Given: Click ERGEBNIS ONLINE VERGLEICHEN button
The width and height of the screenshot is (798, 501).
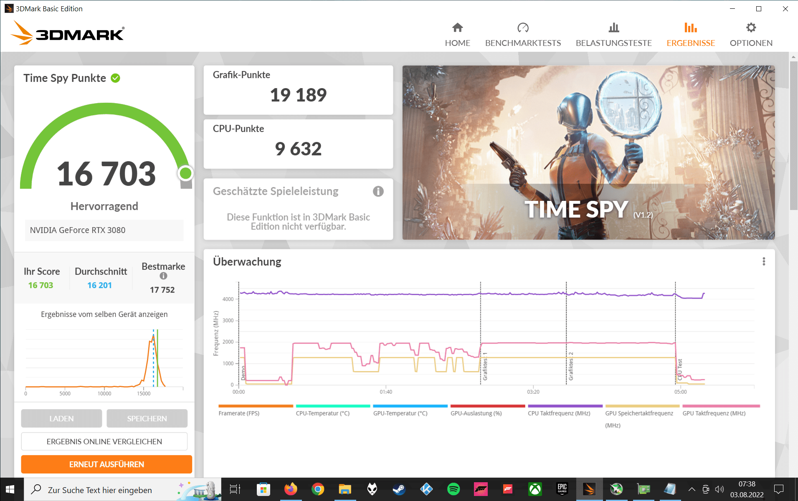Looking at the screenshot, I should click(104, 441).
